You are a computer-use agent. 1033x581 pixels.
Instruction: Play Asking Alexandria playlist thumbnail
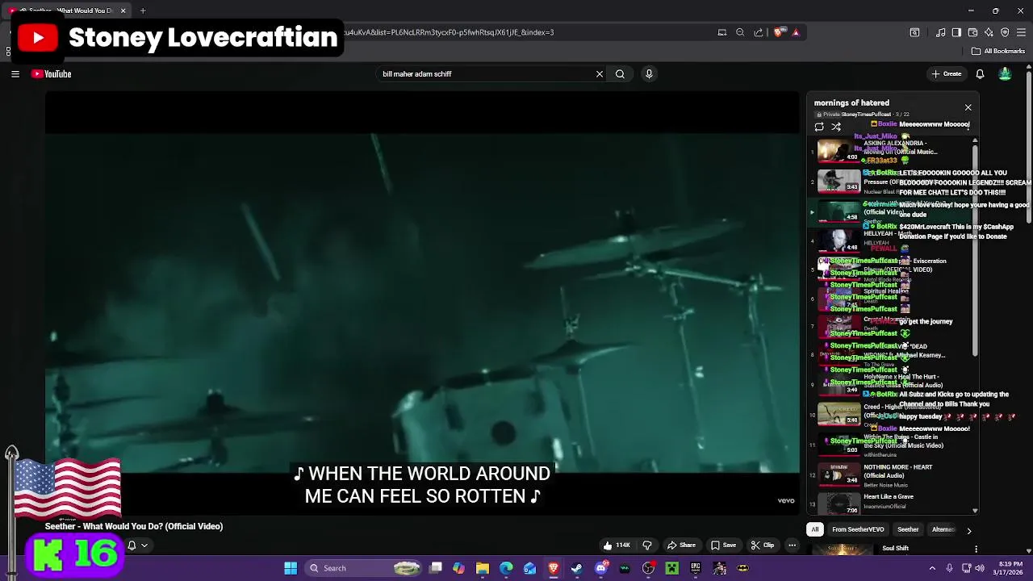click(839, 151)
